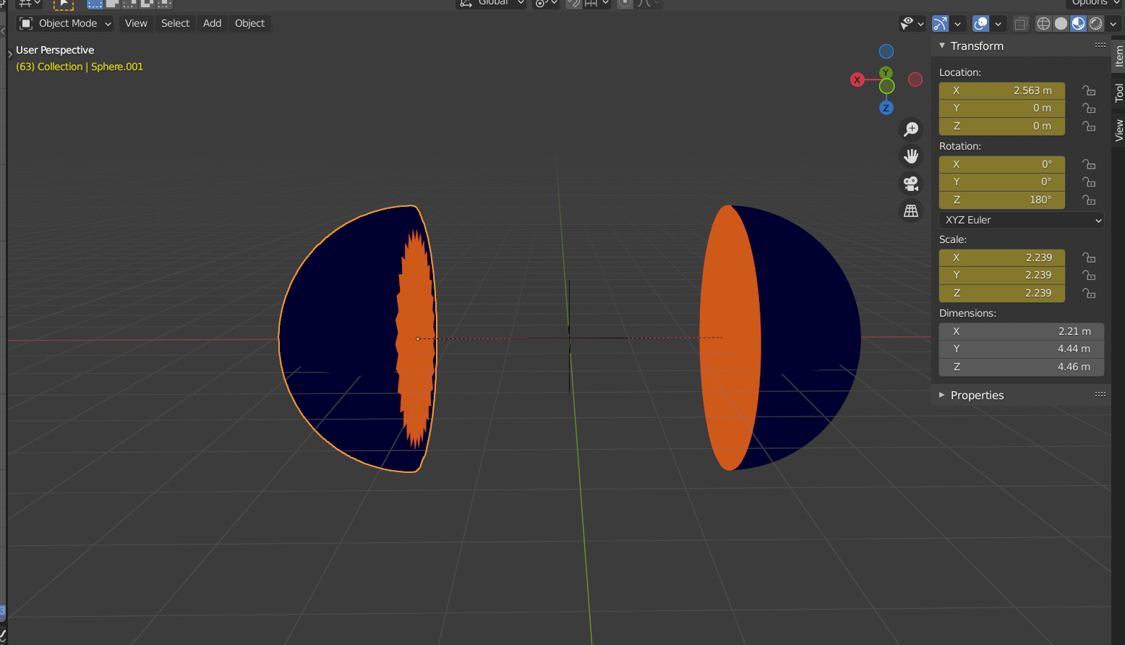
Task: Click the green Y axis label on gizmo
Action: click(886, 73)
